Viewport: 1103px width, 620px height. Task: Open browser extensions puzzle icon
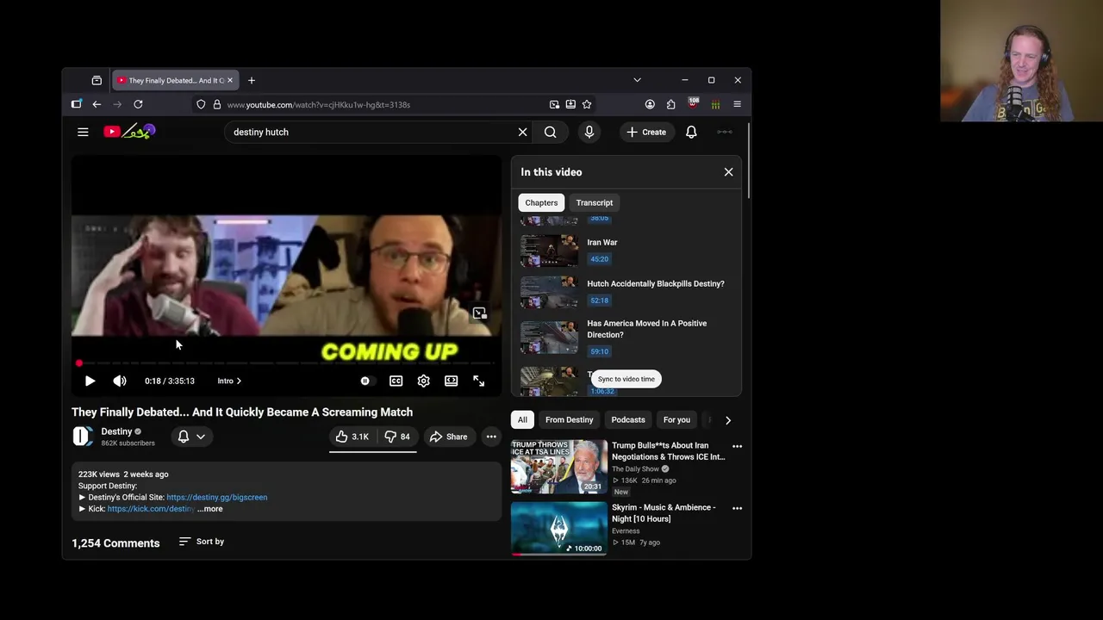point(671,104)
